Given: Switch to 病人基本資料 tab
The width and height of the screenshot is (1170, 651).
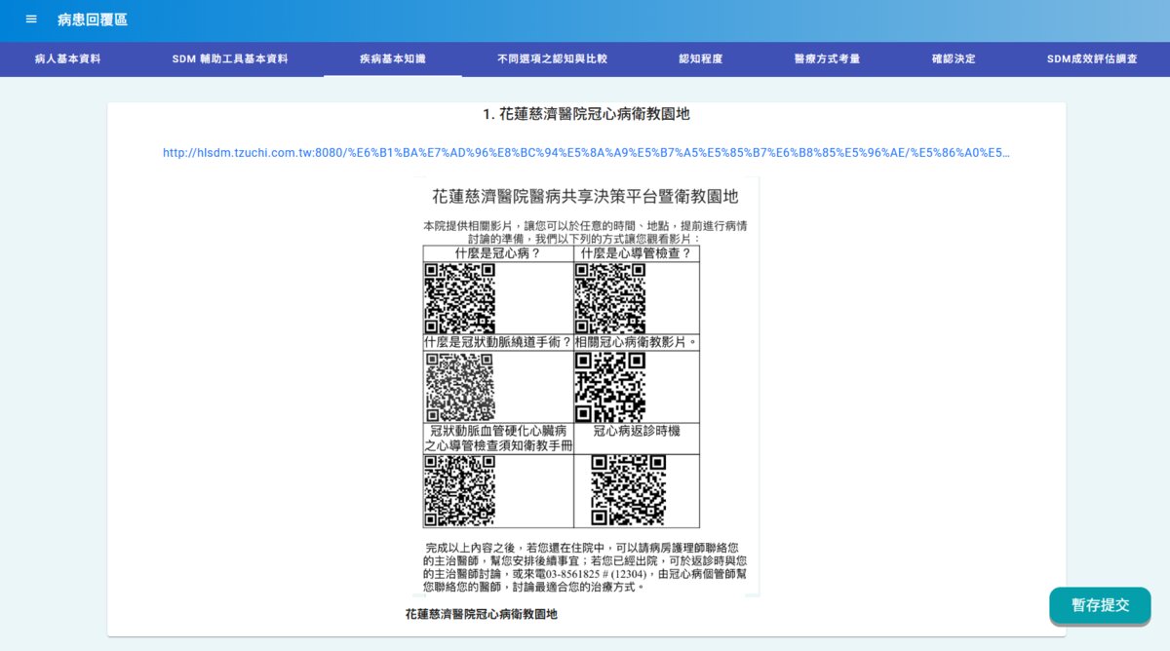Looking at the screenshot, I should [x=67, y=59].
